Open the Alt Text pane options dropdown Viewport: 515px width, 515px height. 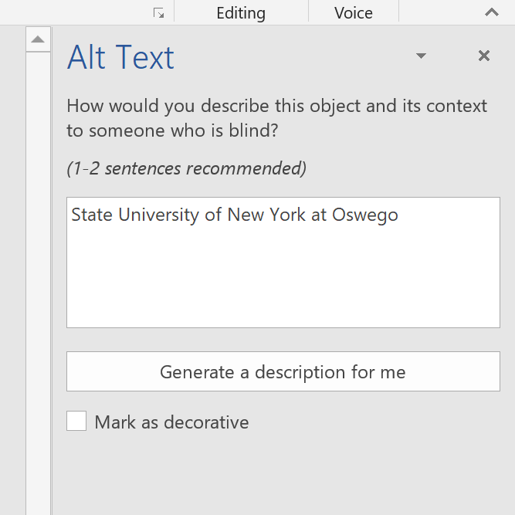click(421, 56)
